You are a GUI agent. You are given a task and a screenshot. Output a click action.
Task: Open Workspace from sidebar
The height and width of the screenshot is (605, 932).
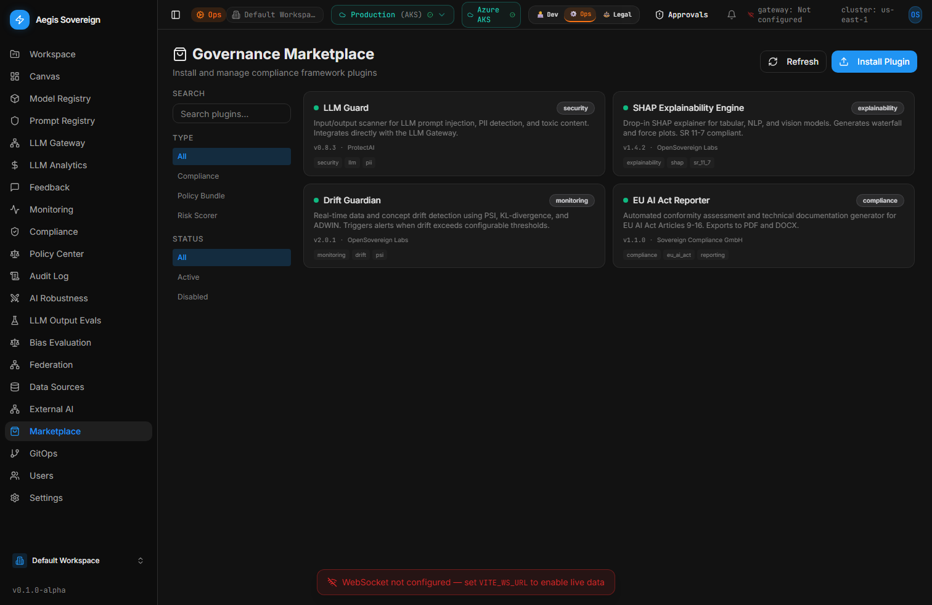pyautogui.click(x=78, y=54)
